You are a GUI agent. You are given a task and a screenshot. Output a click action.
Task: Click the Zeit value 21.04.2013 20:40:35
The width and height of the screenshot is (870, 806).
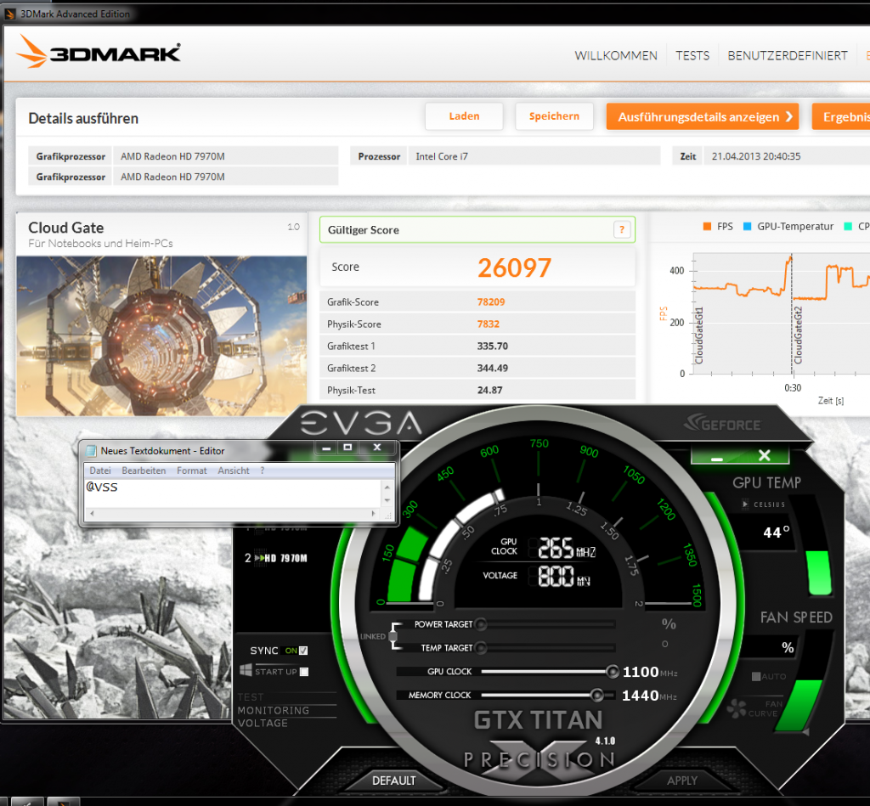pyautogui.click(x=755, y=156)
